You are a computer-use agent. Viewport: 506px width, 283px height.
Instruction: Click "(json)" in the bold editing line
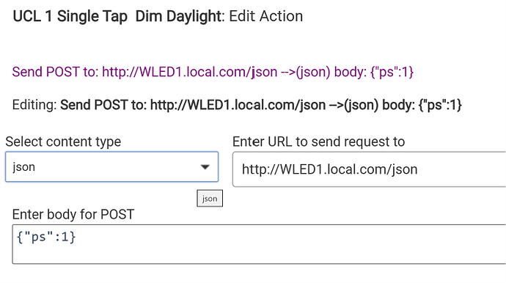362,105
